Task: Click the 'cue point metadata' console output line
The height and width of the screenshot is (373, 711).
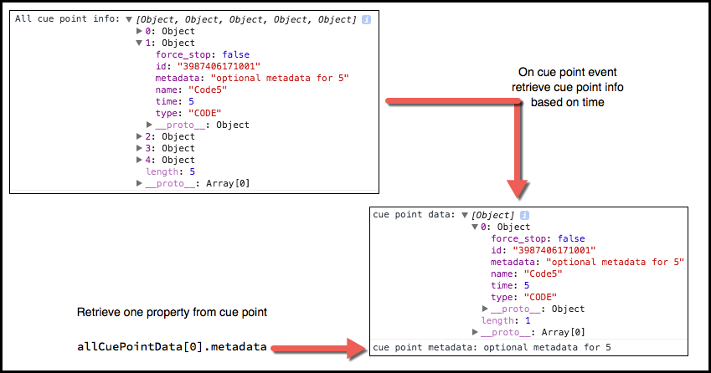Action: click(x=492, y=346)
